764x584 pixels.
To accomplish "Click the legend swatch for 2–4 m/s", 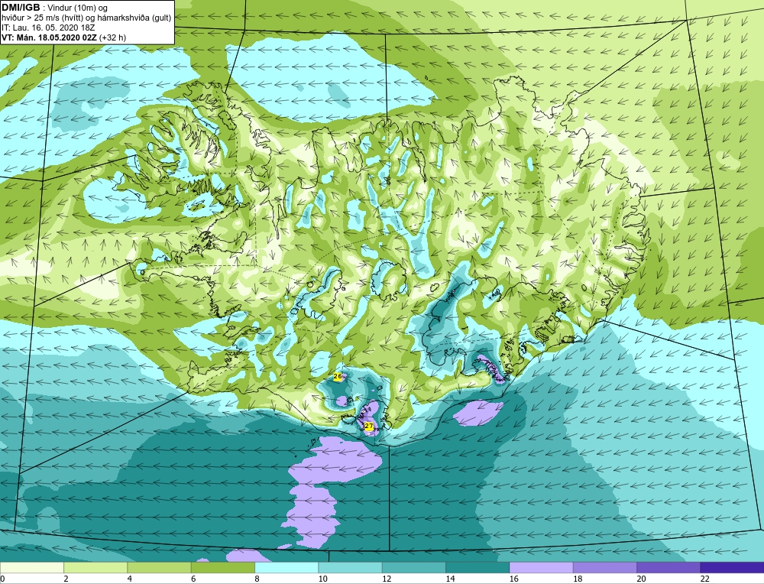I will click(x=95, y=567).
